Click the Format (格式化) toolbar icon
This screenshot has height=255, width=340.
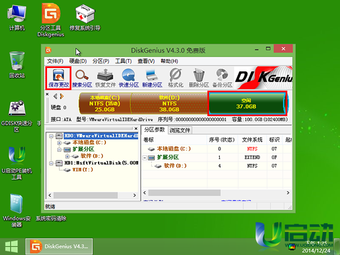[x=176, y=78]
